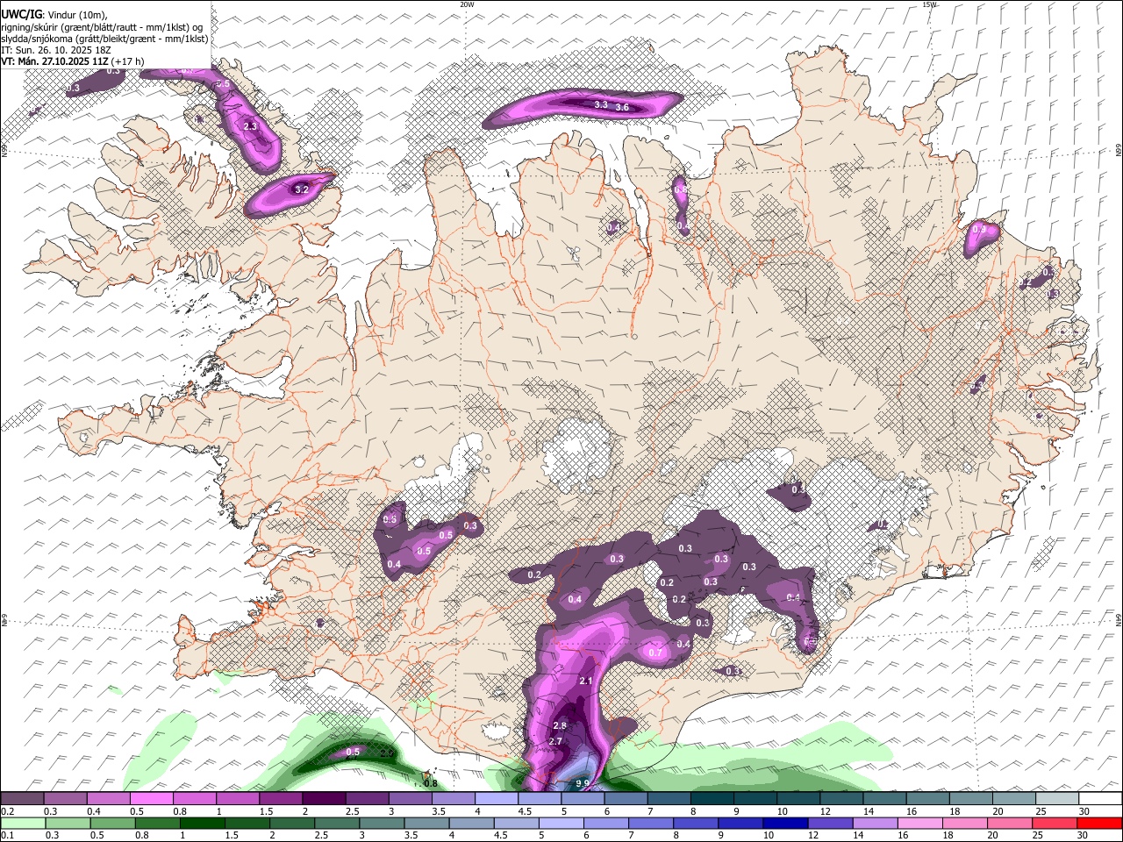Click the '(+17 h)' forecast offset text
The height and width of the screenshot is (842, 1123).
[128, 61]
